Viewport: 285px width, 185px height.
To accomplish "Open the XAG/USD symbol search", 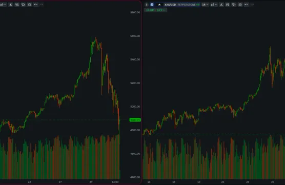I will (170, 5).
